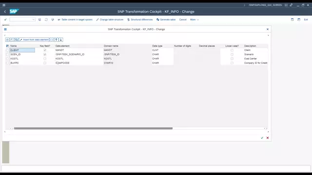The width and height of the screenshot is (312, 175).
Task: Open the main hamburger menu at top-left
Action: click(4, 5)
